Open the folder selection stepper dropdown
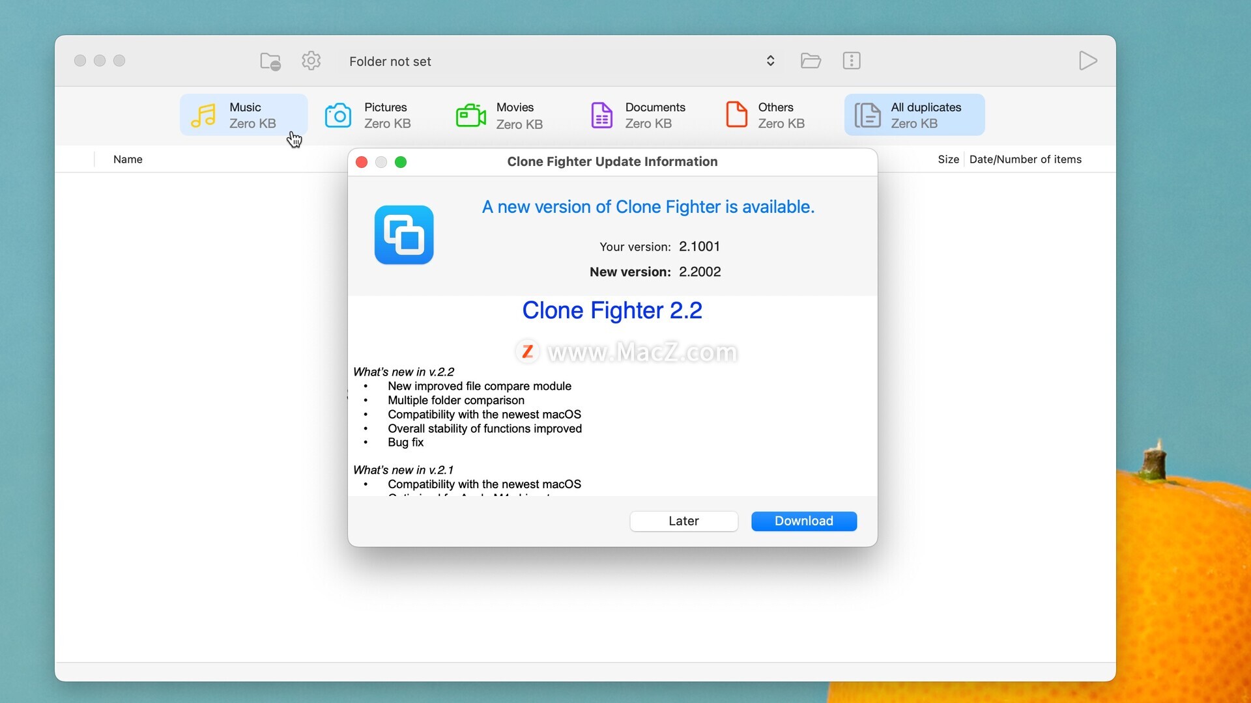This screenshot has width=1251, height=703. click(x=770, y=61)
